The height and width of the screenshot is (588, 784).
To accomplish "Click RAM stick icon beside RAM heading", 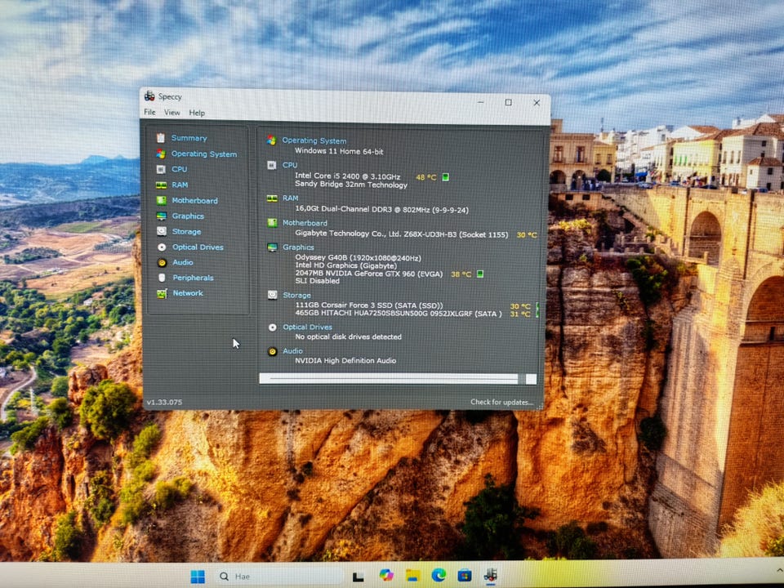I will tap(271, 198).
